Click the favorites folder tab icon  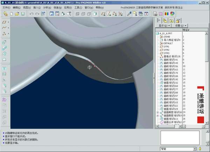(x=171, y=21)
